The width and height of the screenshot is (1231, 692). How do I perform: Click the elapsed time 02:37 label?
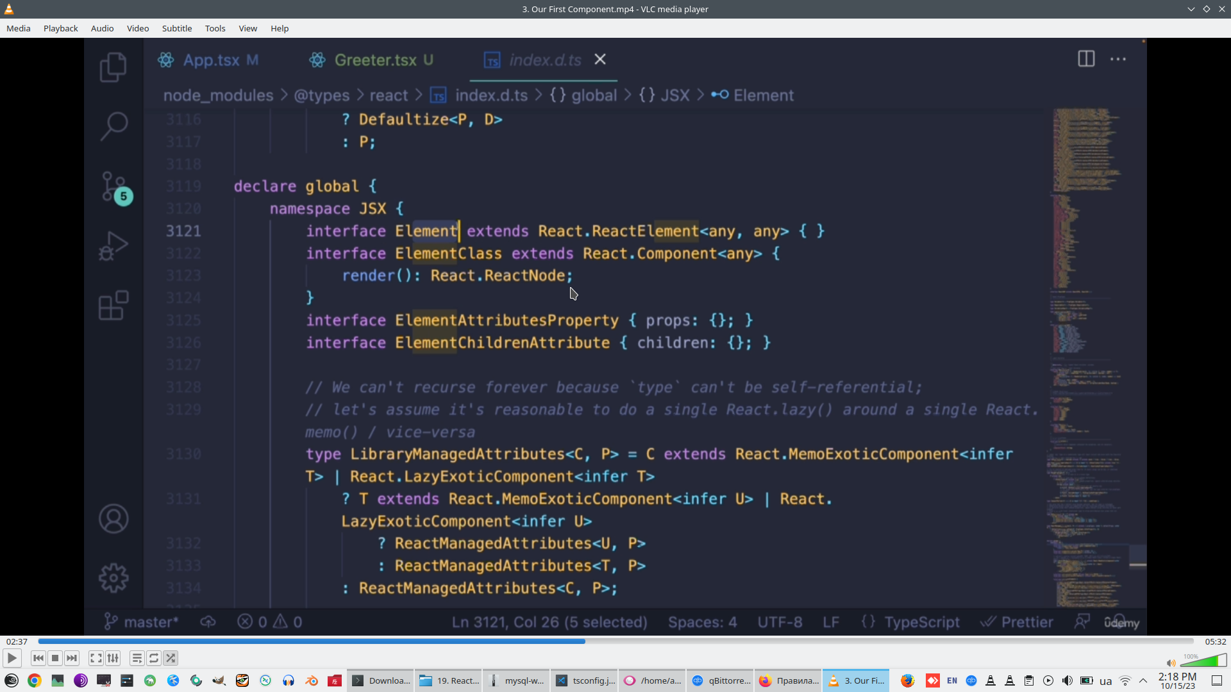[x=17, y=641]
